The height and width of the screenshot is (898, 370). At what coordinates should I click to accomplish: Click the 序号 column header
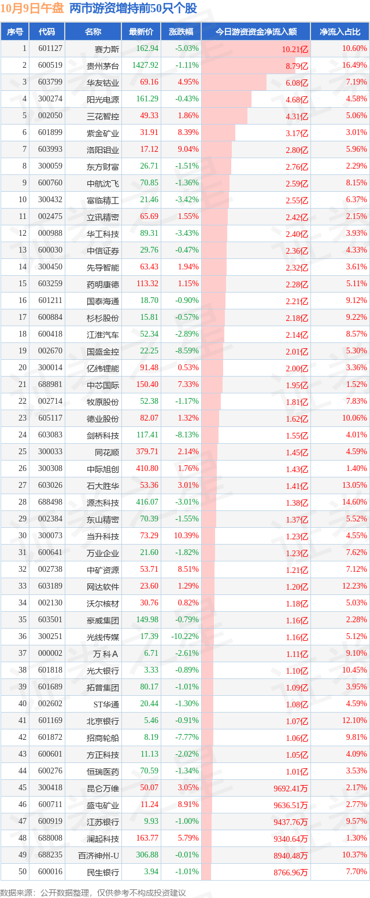(14, 32)
